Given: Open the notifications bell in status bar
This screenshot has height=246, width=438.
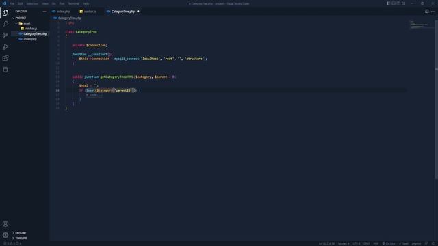Looking at the screenshot, I should (433, 243).
